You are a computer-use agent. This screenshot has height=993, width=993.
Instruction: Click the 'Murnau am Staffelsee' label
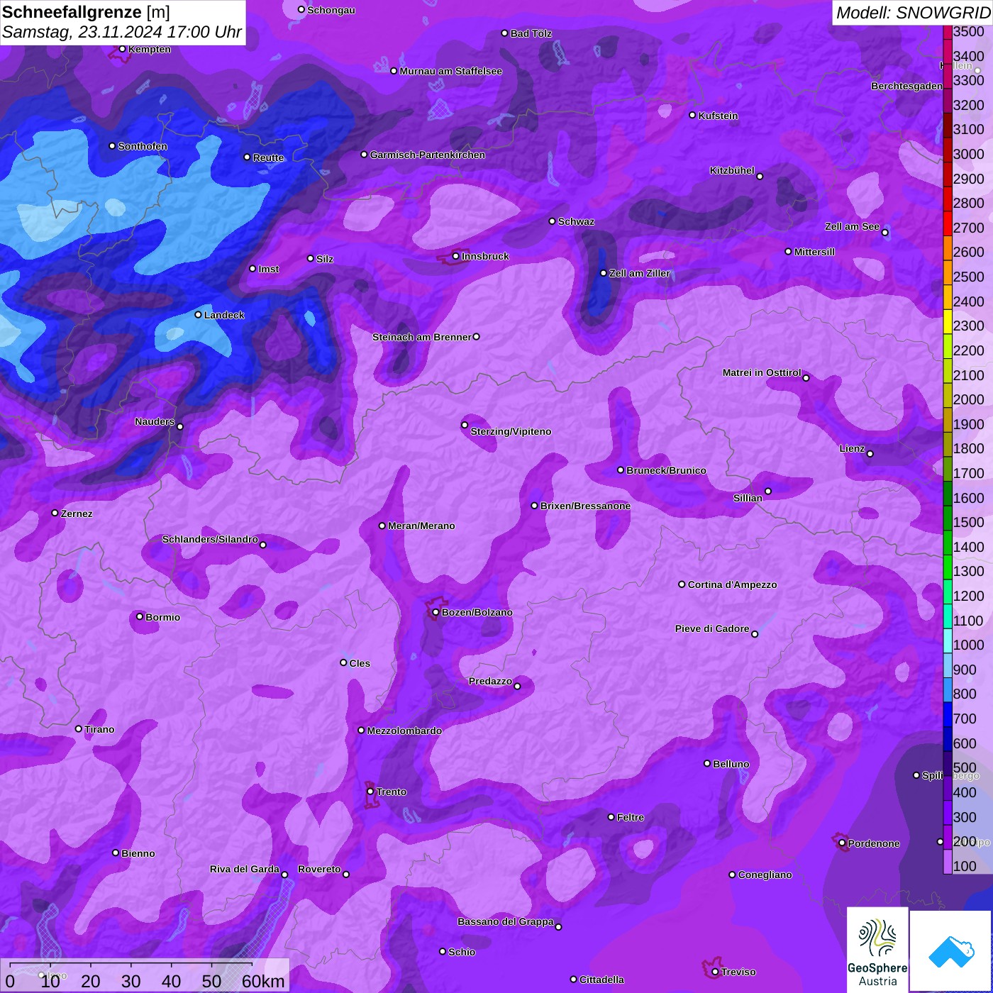coord(451,71)
